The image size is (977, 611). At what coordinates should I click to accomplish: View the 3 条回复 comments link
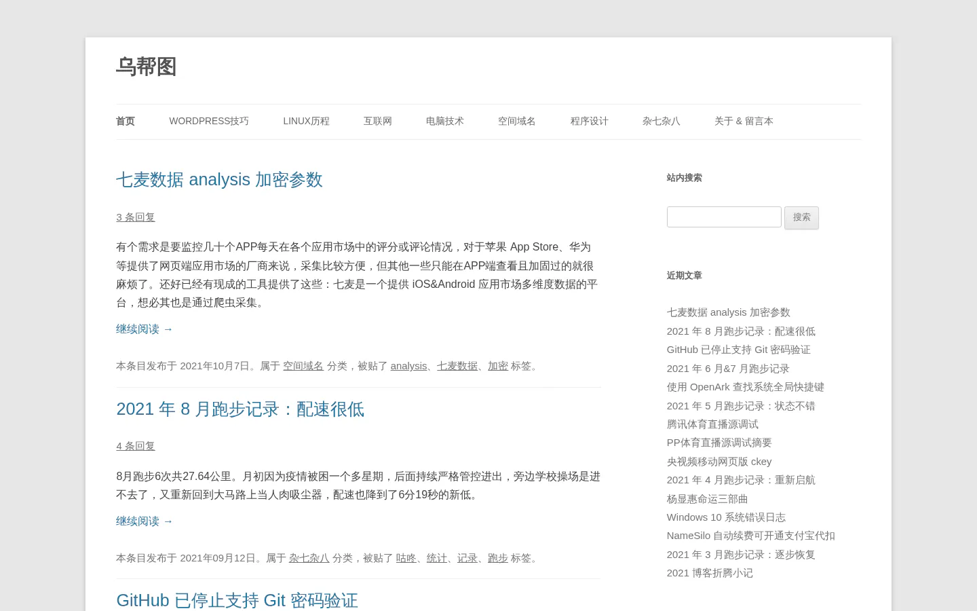(x=136, y=217)
